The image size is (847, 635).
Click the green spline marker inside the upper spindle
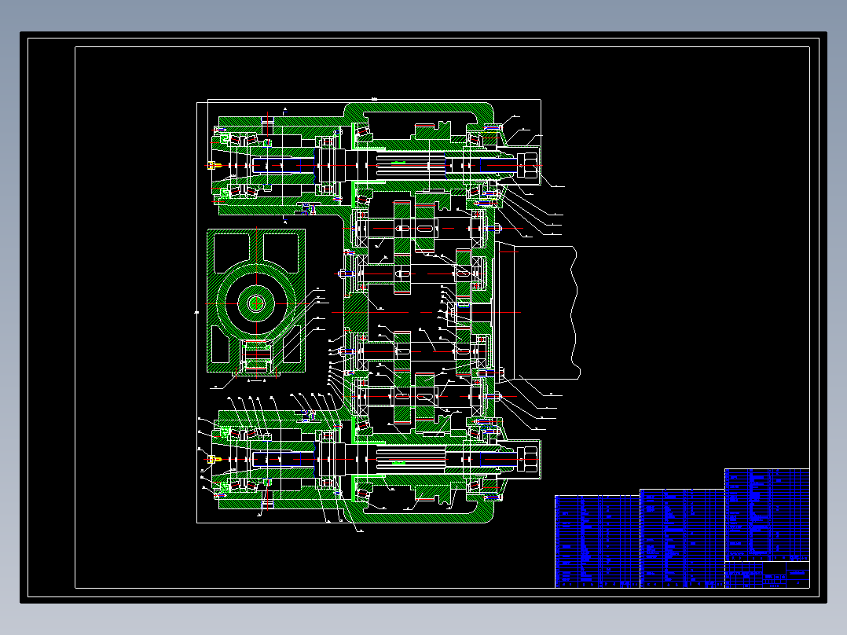pyautogui.click(x=398, y=162)
